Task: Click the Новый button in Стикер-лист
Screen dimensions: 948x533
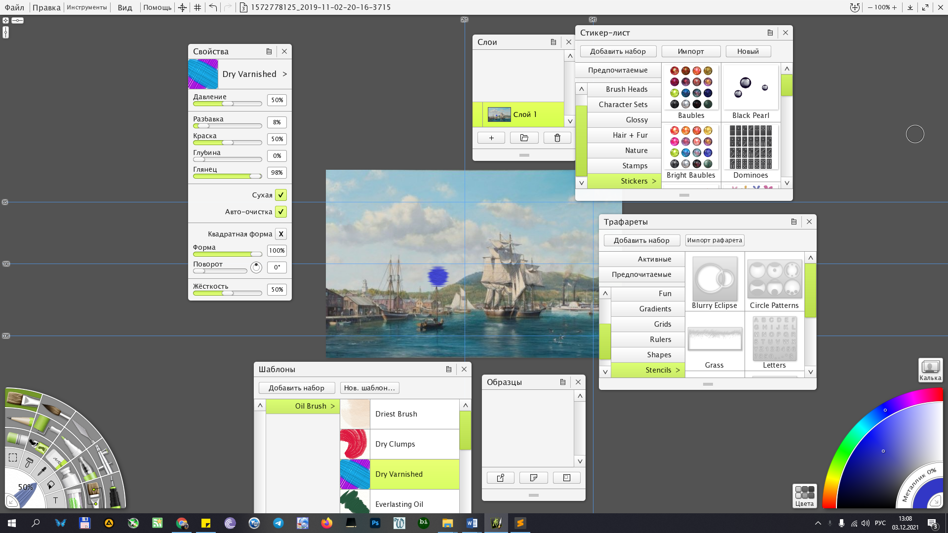Action: pyautogui.click(x=748, y=51)
